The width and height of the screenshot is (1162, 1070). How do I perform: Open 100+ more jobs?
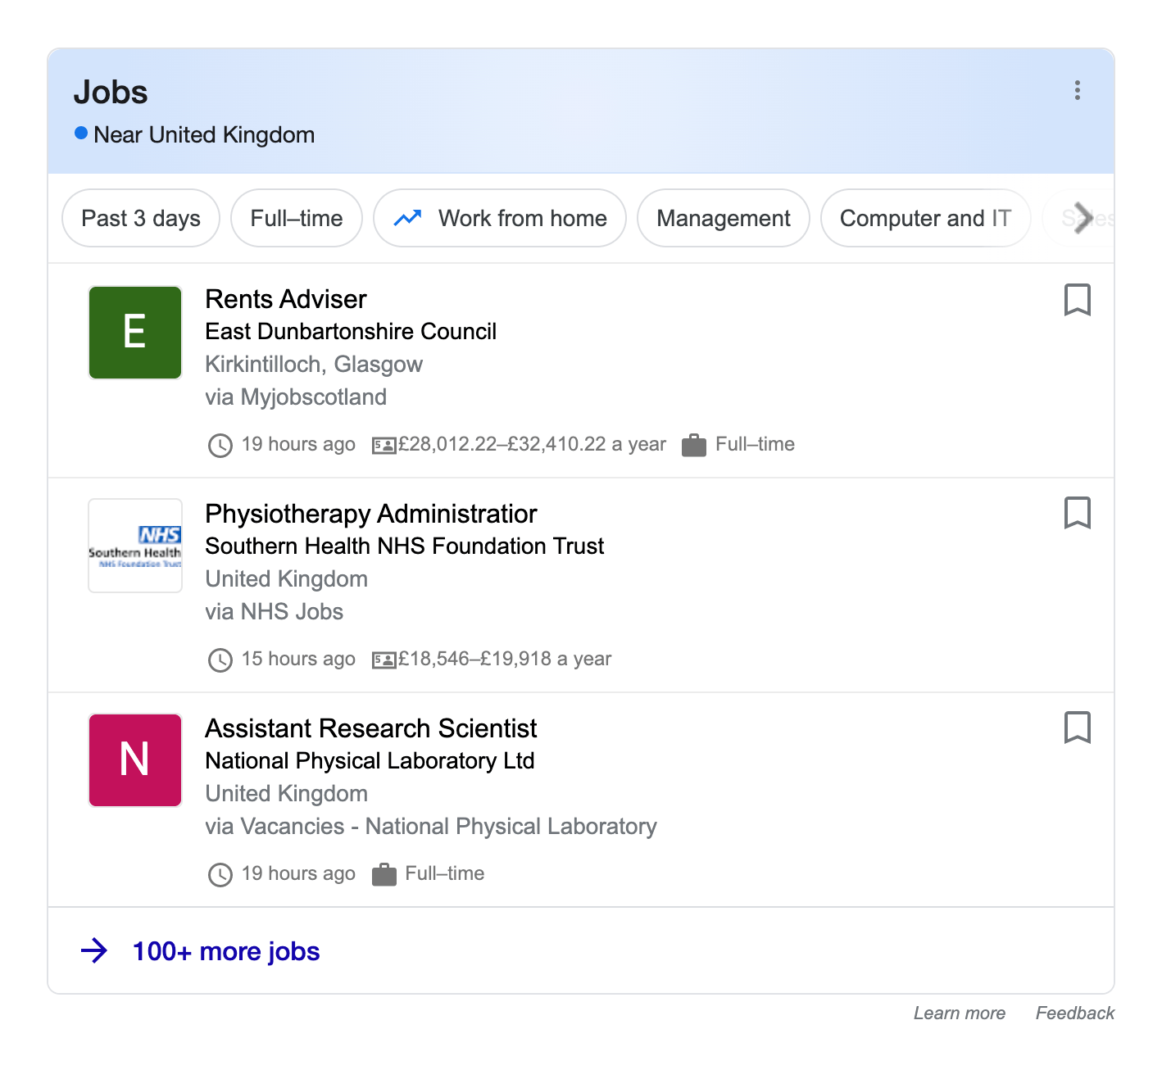[227, 950]
